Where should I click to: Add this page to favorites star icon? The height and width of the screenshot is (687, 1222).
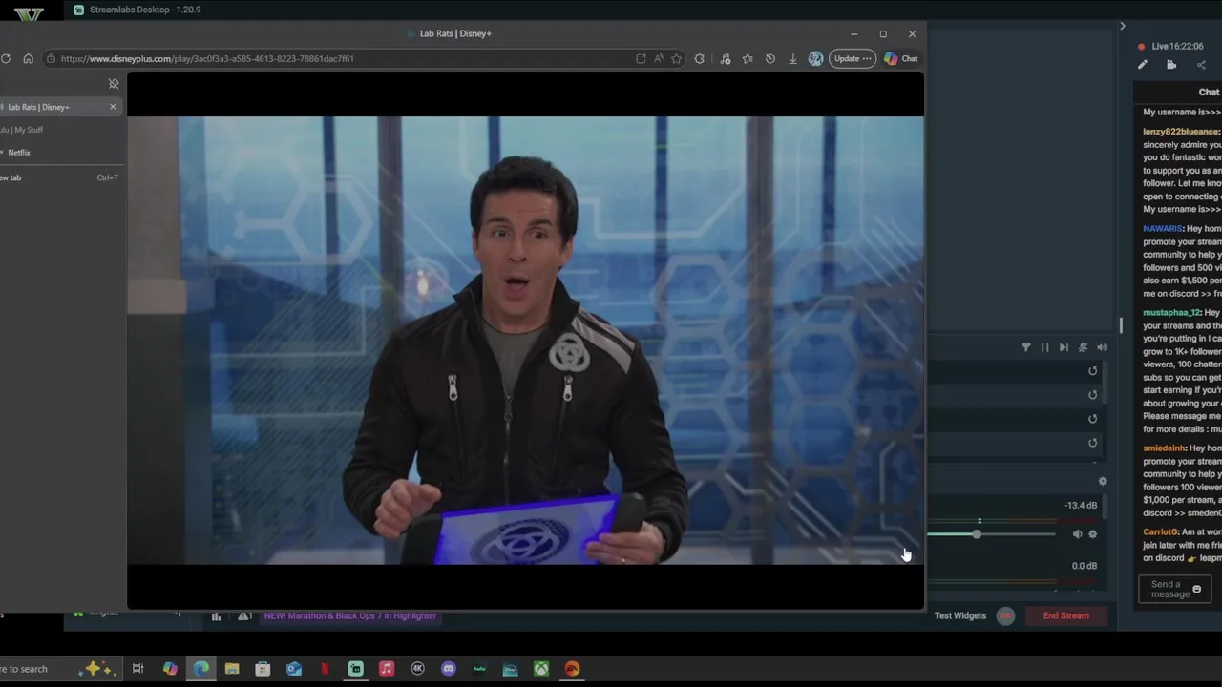[676, 58]
